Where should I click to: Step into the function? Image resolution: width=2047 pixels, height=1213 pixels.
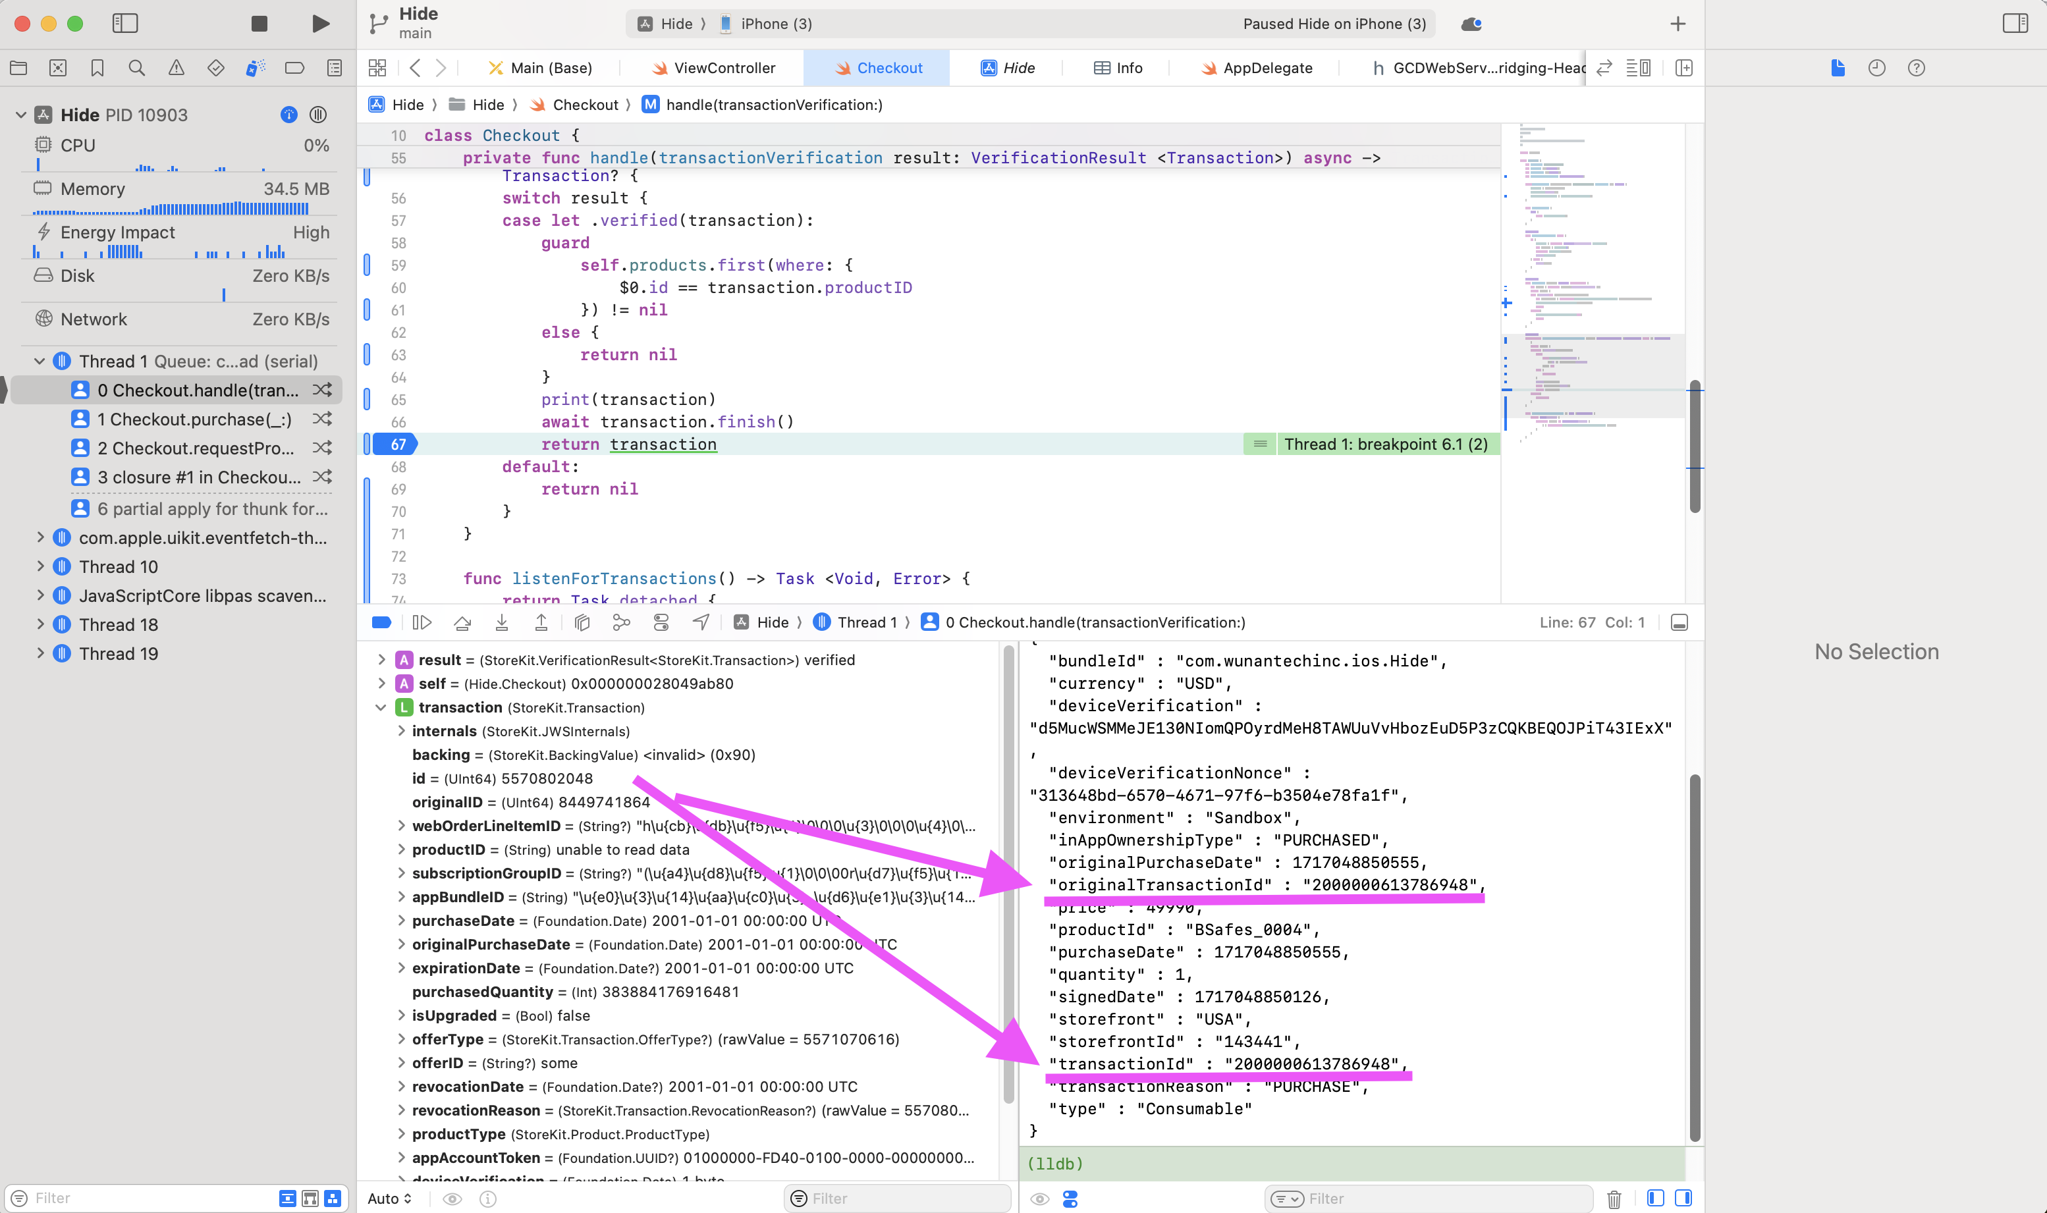pyautogui.click(x=501, y=622)
